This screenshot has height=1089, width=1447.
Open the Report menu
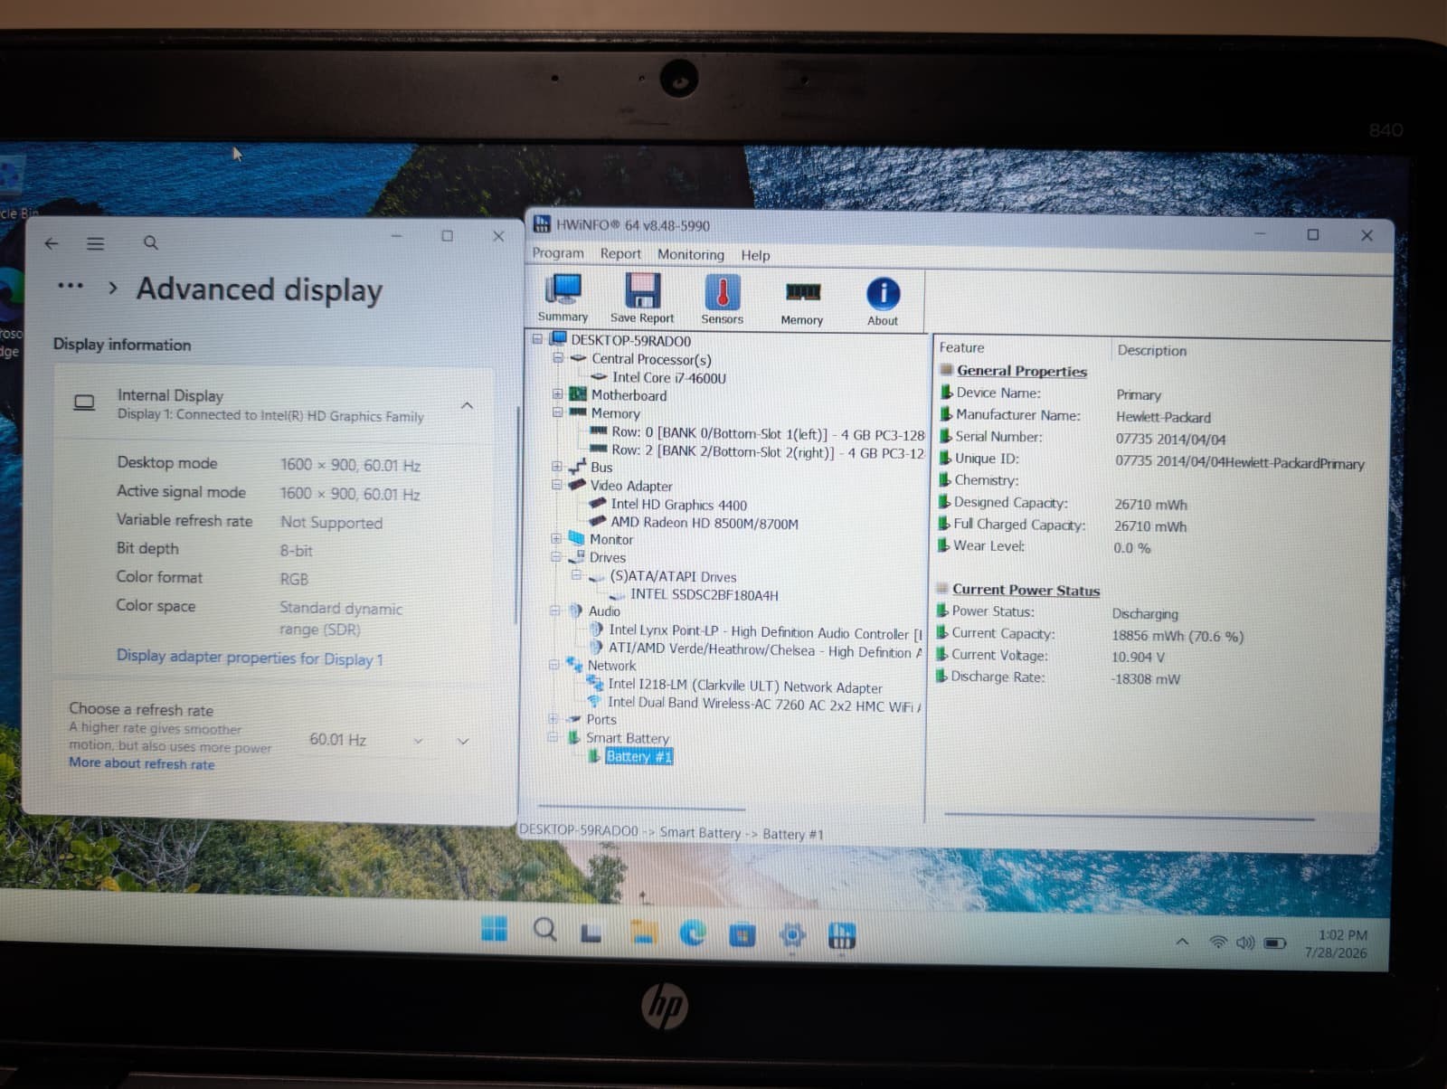tap(620, 254)
